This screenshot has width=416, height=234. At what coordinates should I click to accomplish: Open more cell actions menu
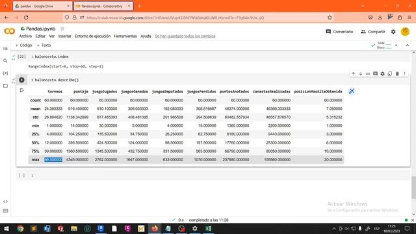tap(404, 73)
